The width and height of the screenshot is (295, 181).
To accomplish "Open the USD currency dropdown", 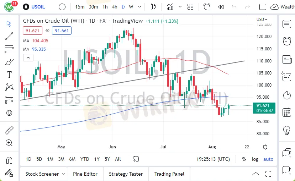I will (x=262, y=20).
